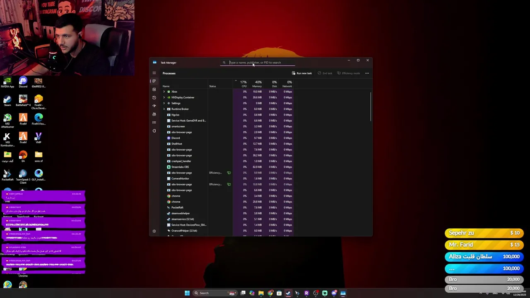Open PacketRaft desktop shortcut
530x298 pixels.
pos(7,175)
